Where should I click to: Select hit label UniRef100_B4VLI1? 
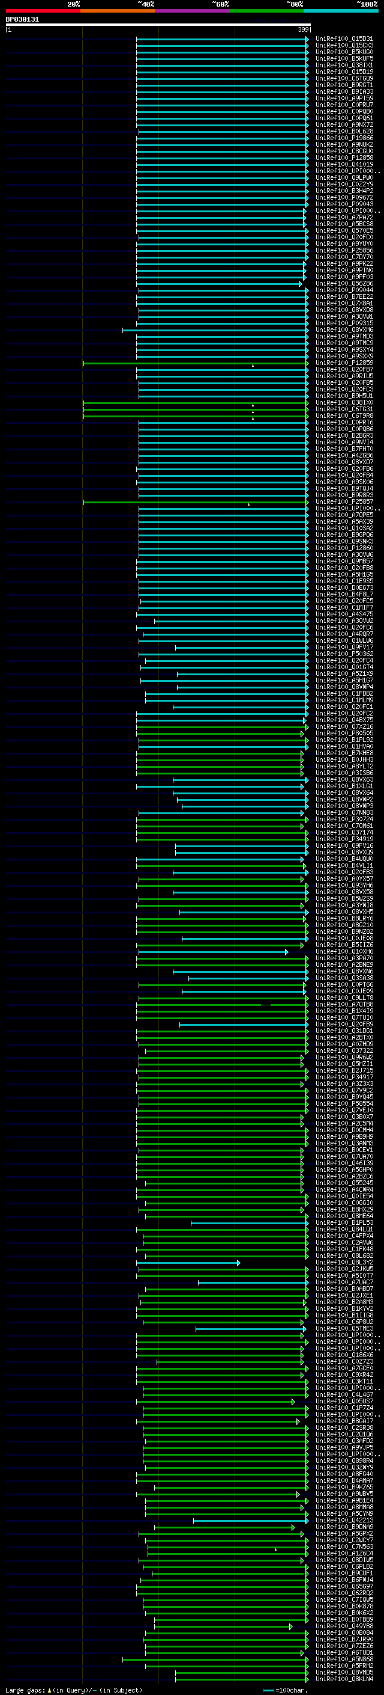(344, 866)
